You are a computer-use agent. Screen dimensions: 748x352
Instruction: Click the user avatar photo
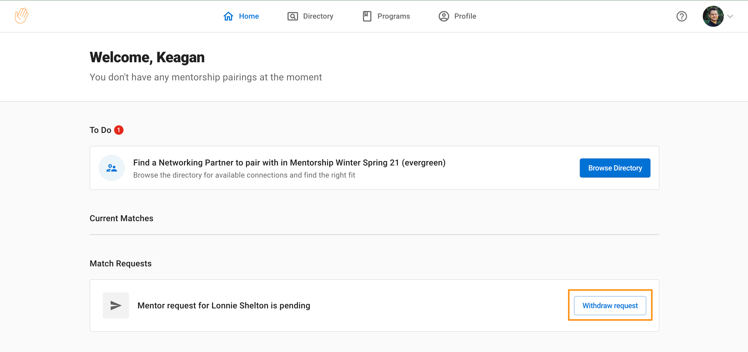coord(713,16)
